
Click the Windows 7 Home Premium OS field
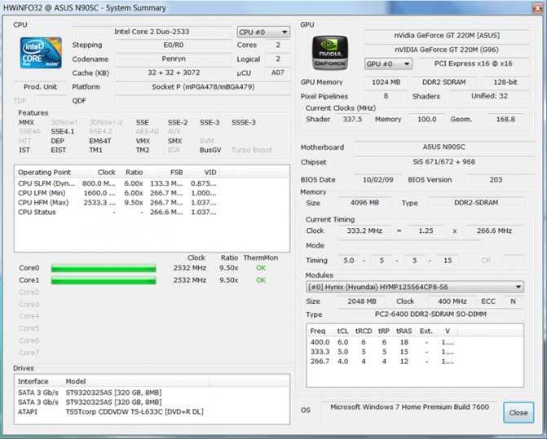coord(409,407)
